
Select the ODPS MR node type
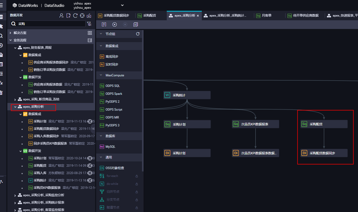(x=109, y=117)
